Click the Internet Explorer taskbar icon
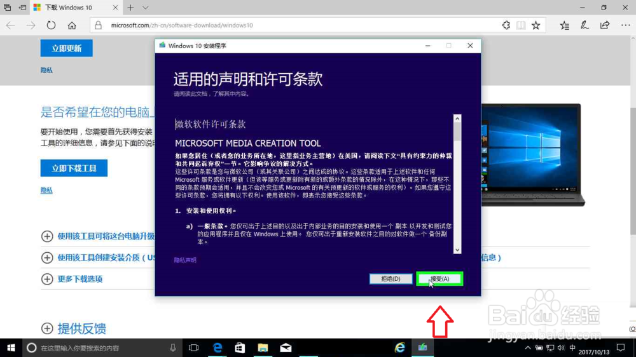The width and height of the screenshot is (636, 357). pos(400,347)
